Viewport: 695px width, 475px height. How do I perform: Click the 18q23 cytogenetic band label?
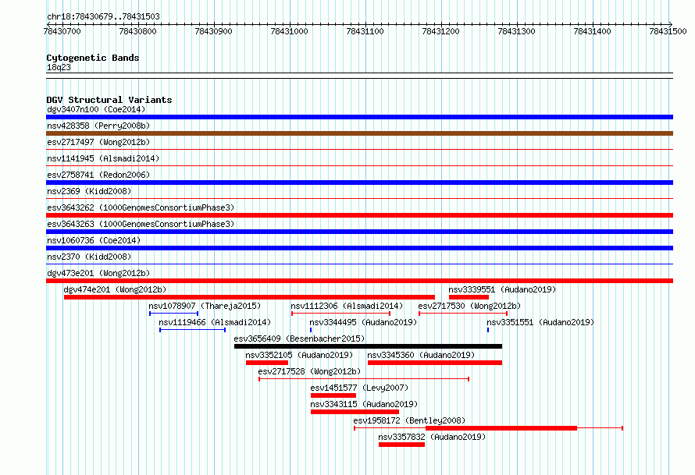[x=59, y=67]
